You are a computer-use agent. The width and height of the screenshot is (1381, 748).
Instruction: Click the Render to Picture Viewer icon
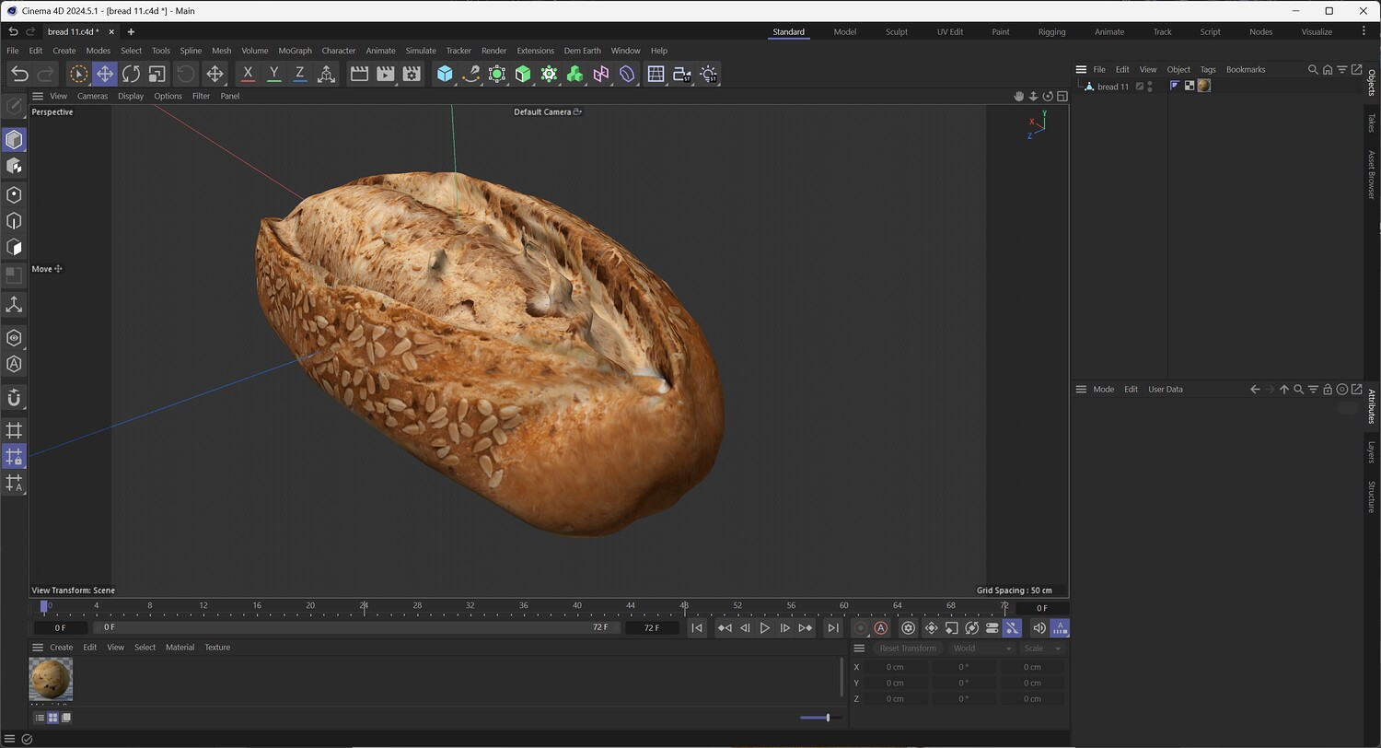386,74
